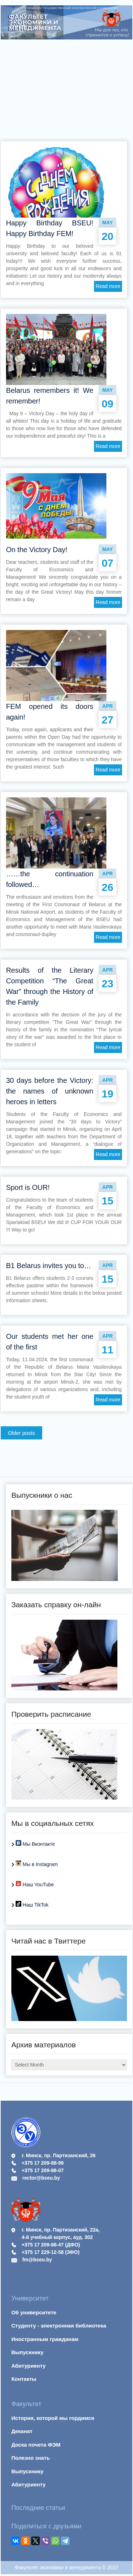Click the faculty header banner logo
Image resolution: width=133 pixels, height=2576 pixels.
pos(66,22)
